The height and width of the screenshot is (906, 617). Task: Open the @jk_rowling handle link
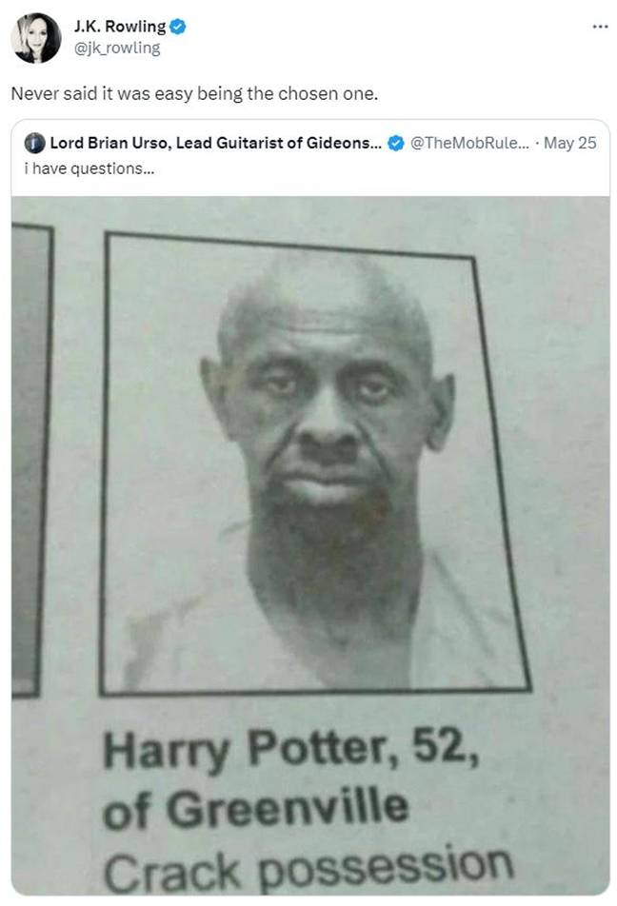point(117,48)
